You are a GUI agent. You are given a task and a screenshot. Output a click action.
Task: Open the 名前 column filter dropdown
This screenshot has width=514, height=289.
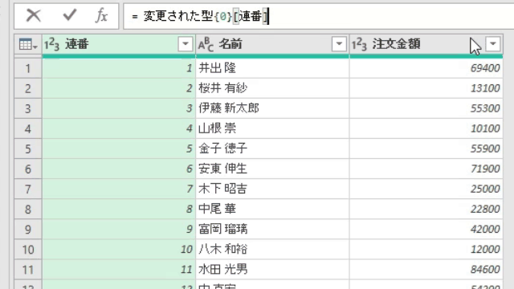click(x=339, y=44)
